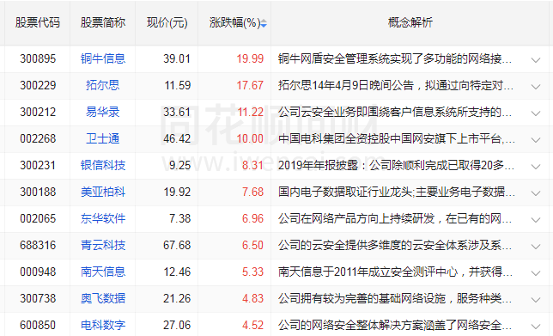Expand concept details for 铜牛信息 row
Viewport: 553px width, 336px height.
536,60
